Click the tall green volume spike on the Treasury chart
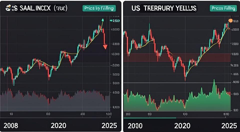This screenshot has height=132, width=240. pyautogui.click(x=214, y=84)
